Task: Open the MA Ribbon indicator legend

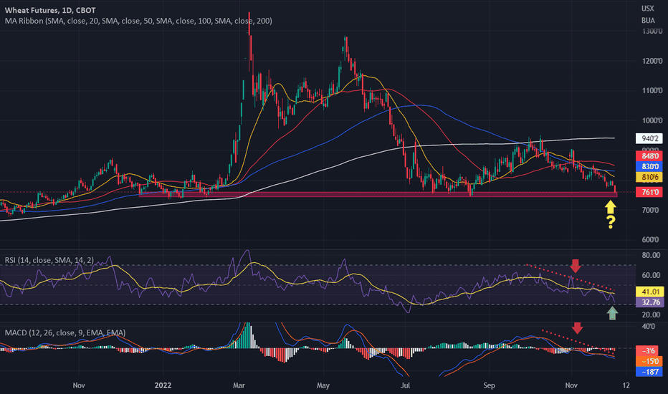Action: [138, 21]
